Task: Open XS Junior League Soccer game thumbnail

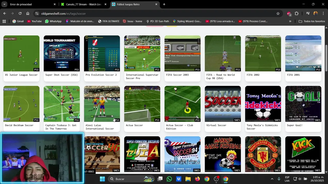Action: (21, 53)
